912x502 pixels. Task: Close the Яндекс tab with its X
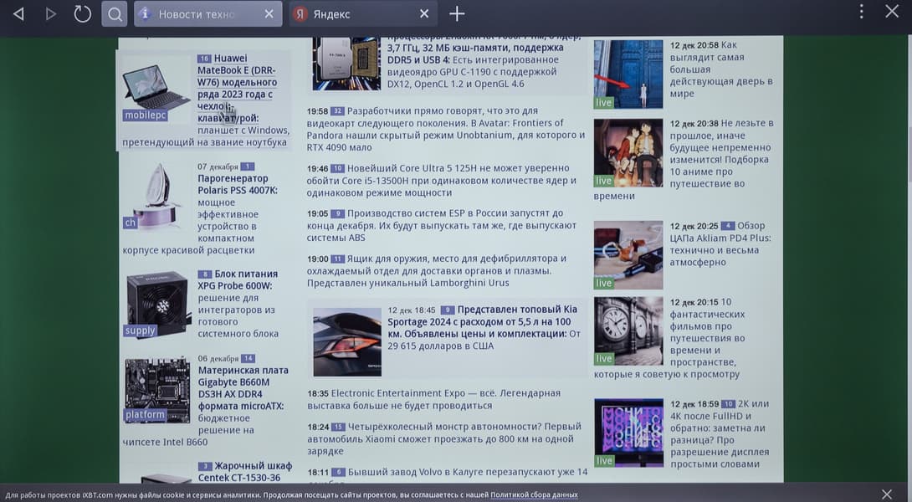[424, 13]
